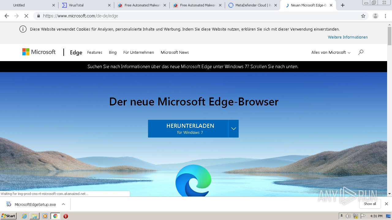The image size is (392, 220).
Task: Open Für Unternehmen menu item
Action: (139, 53)
